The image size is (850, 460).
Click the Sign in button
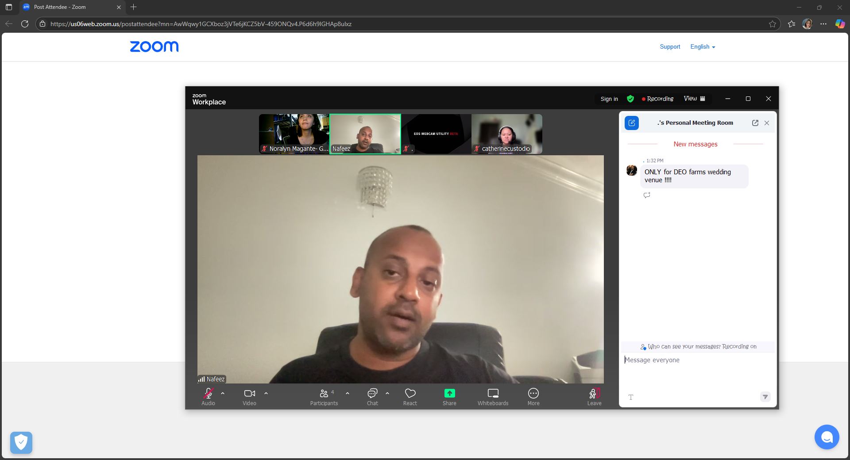(609, 99)
